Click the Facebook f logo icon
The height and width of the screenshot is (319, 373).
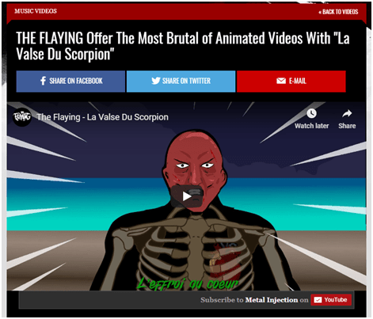[43, 81]
